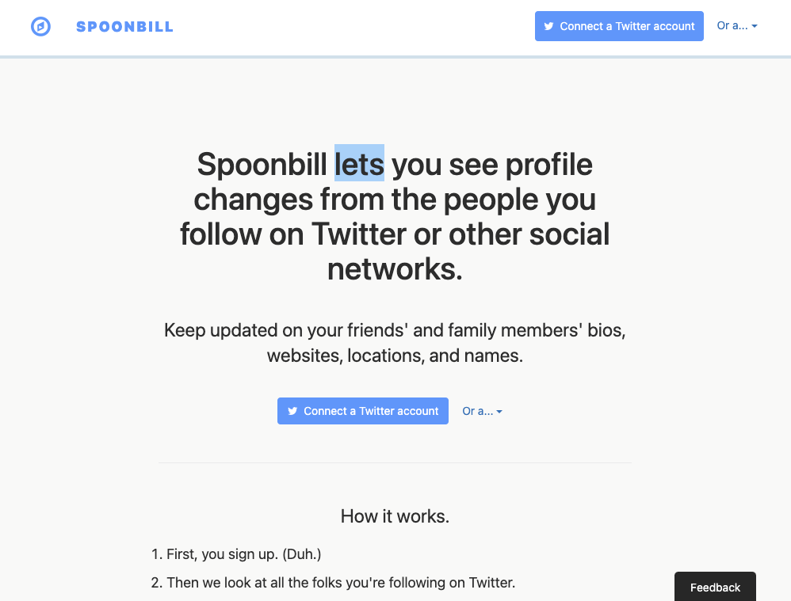The image size is (791, 601).
Task: Click the Twitter bird icon in header button
Action: 548,26
